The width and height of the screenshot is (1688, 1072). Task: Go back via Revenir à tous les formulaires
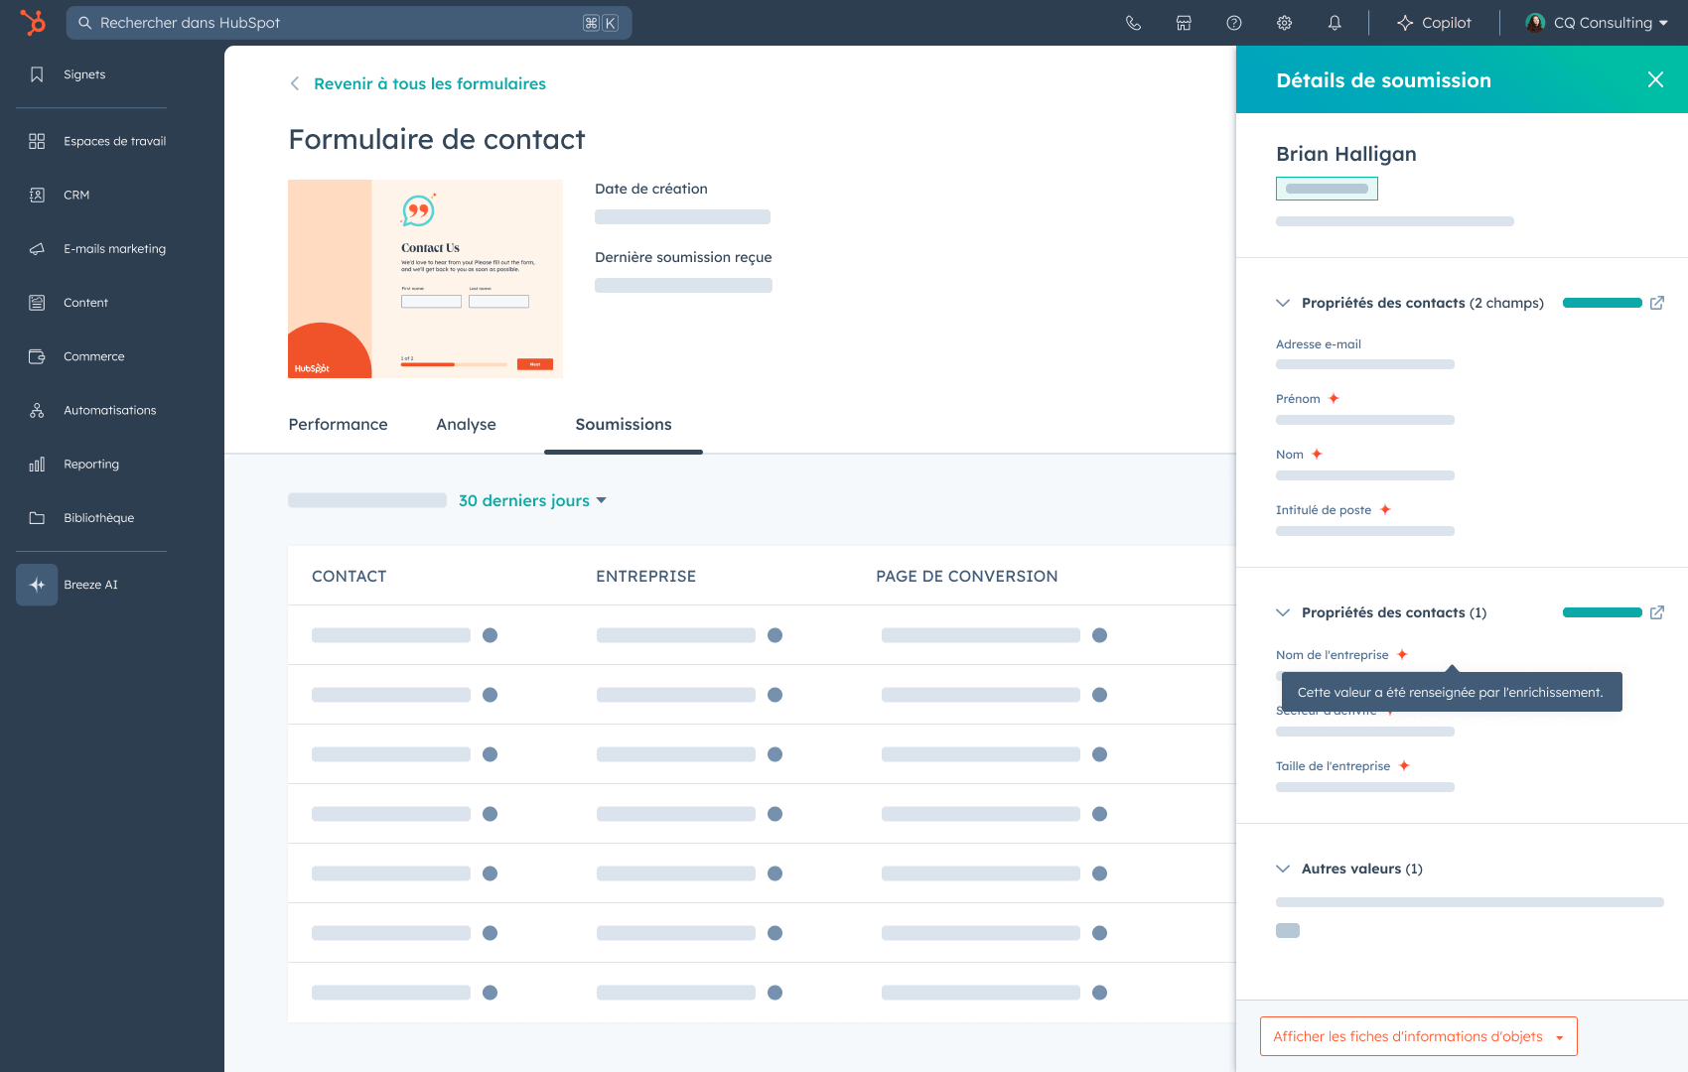tap(429, 83)
